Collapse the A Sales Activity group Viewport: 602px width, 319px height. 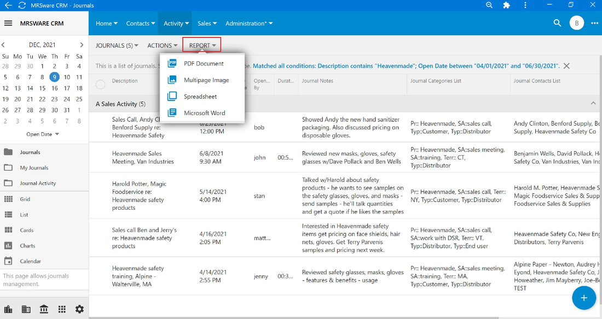click(593, 104)
